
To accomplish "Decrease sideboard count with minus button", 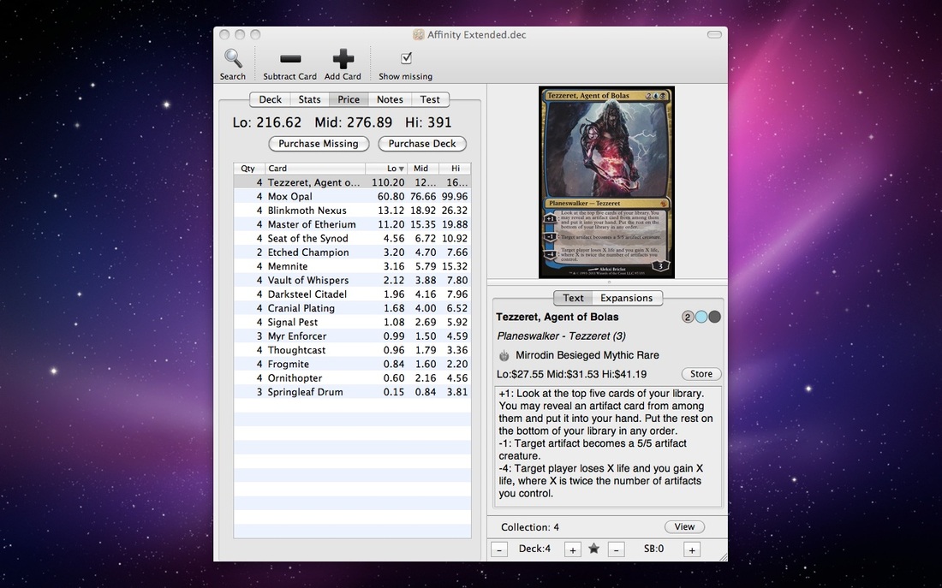I will tap(616, 549).
